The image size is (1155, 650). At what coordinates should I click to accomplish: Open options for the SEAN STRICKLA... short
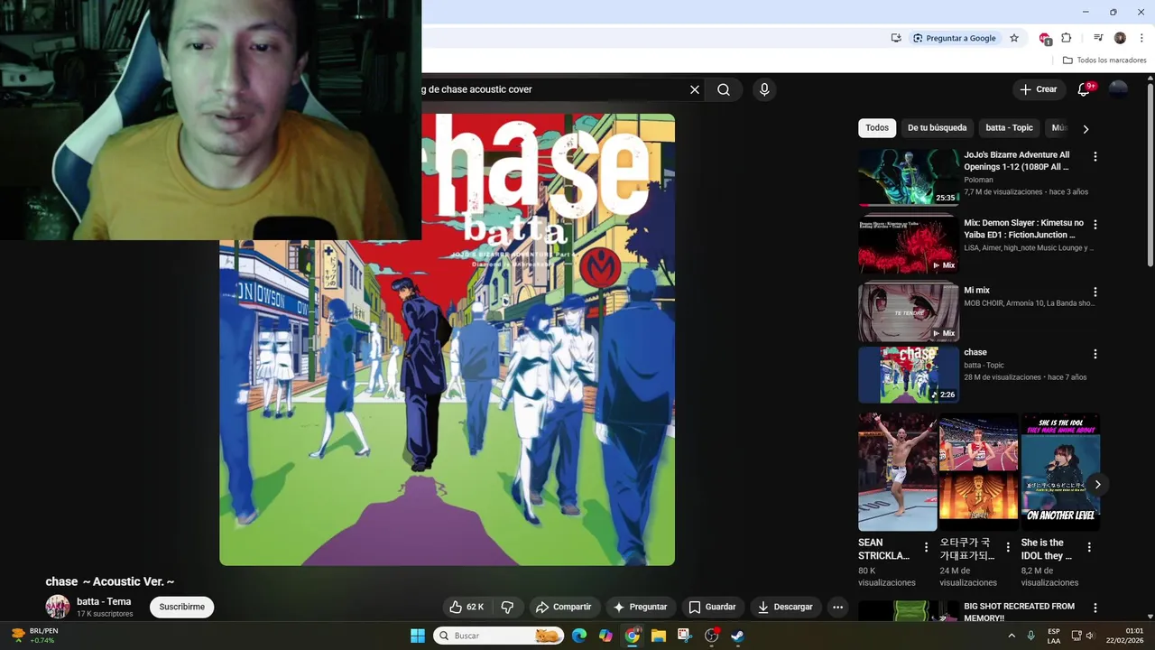click(x=926, y=547)
